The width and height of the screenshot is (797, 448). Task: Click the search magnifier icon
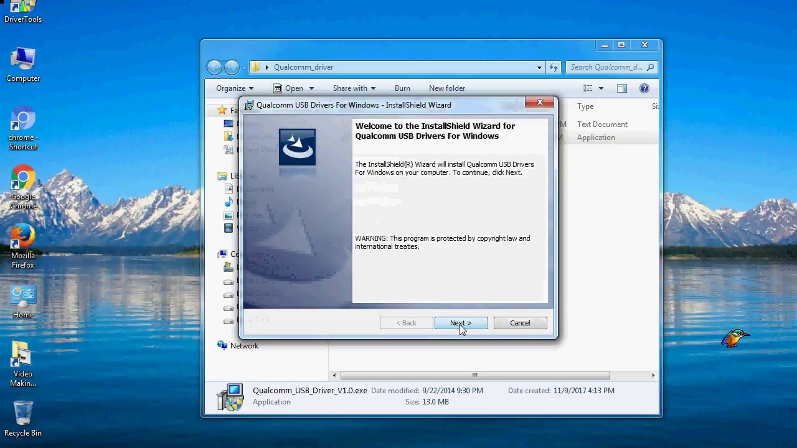(650, 67)
